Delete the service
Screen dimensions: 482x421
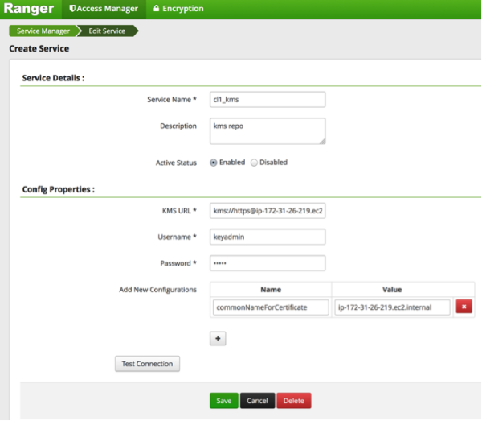tap(294, 401)
